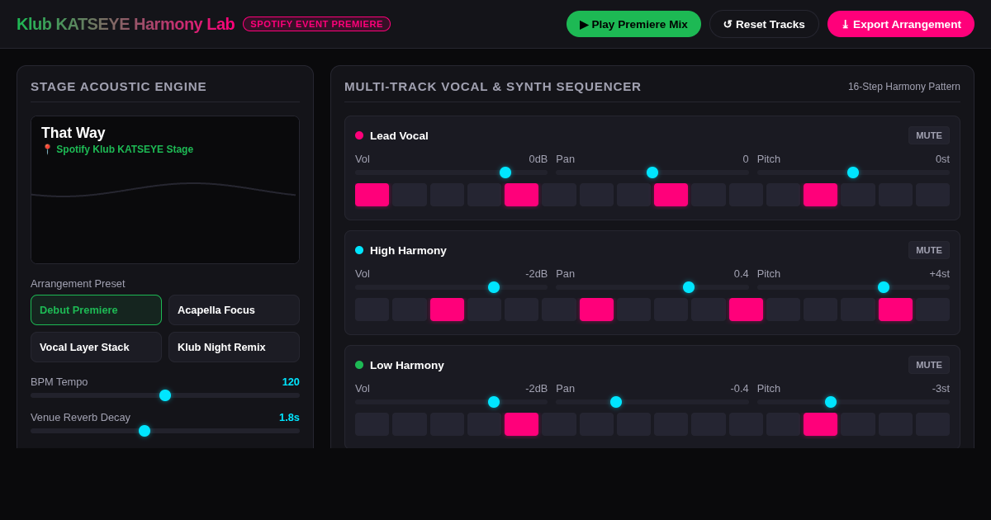Click the Reset Tracks button

[764, 24]
